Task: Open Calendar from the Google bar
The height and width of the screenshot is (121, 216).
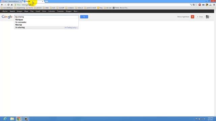Action: [52, 11]
